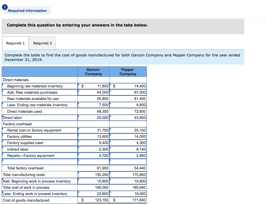Click Pepper raw materials purchases 67,000 cell
This screenshot has width=266, height=205.
(x=128, y=92)
